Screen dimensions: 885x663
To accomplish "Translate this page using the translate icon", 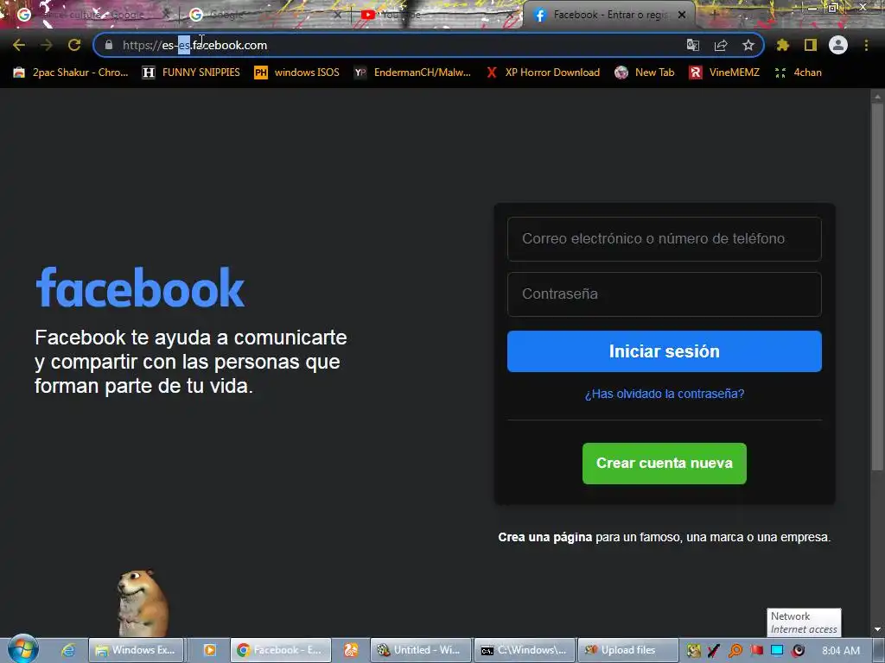I will point(693,45).
